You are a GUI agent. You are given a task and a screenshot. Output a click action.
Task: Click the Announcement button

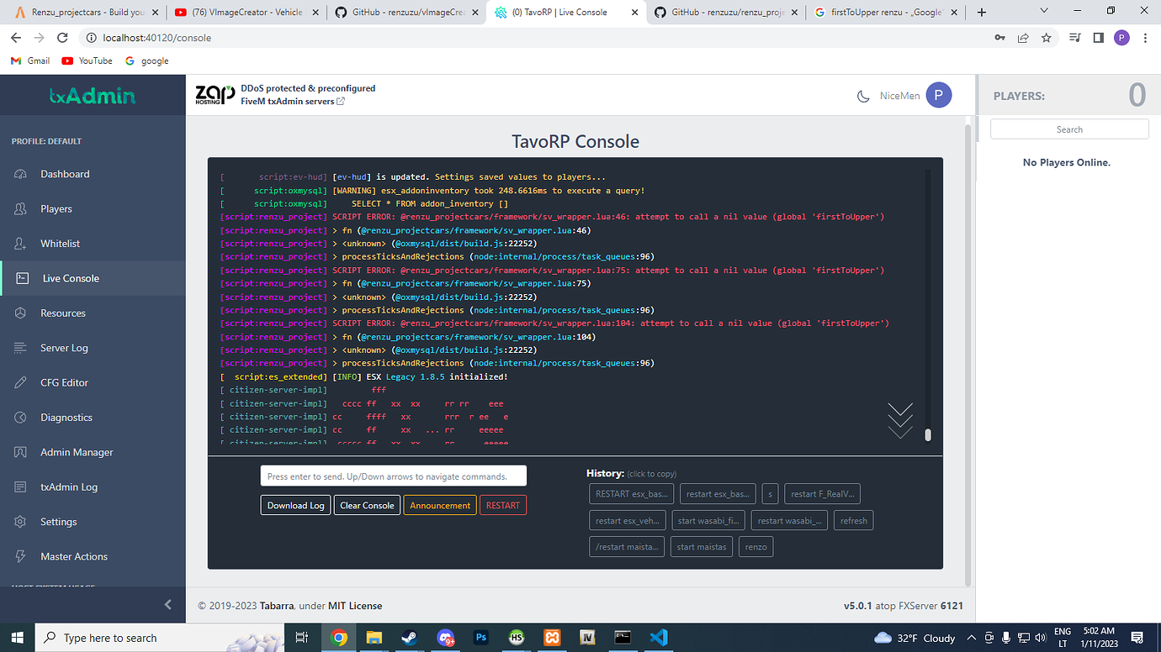[x=440, y=505]
